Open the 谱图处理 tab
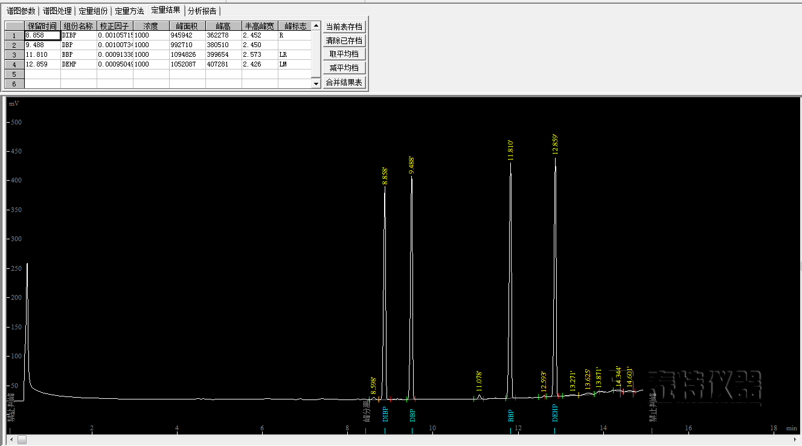Image resolution: width=802 pixels, height=446 pixels. [x=57, y=11]
